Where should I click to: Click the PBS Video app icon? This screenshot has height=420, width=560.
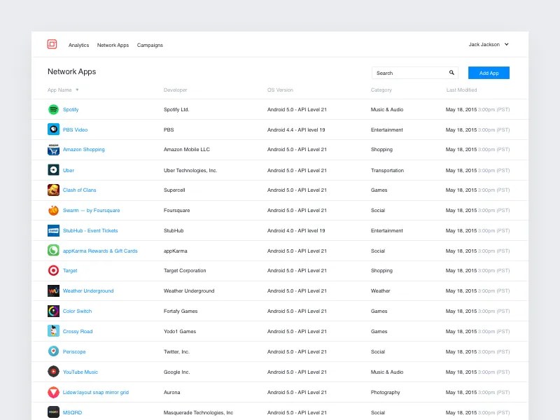(x=54, y=129)
